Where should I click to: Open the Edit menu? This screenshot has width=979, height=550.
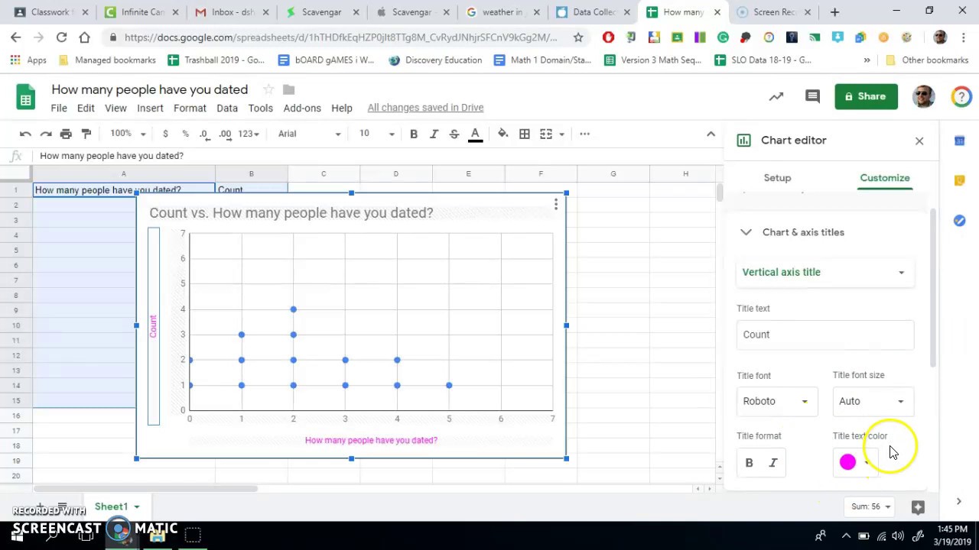point(86,108)
